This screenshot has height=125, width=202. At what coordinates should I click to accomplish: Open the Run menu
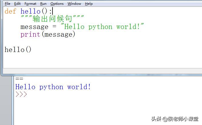point(43,4)
